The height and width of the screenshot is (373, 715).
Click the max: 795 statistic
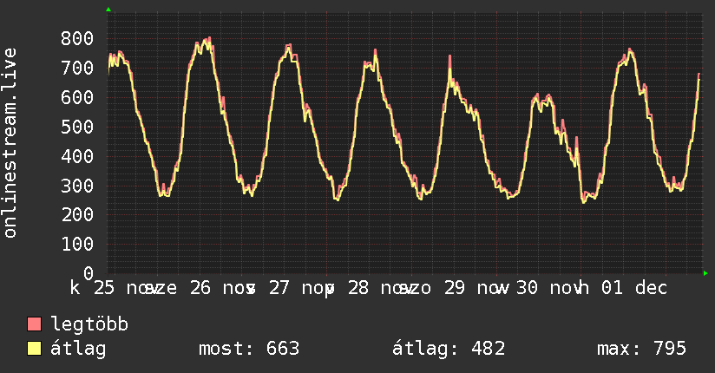[x=641, y=349]
